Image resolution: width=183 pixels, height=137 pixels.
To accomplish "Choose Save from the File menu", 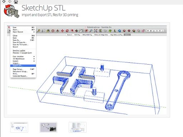I will 23,38.
